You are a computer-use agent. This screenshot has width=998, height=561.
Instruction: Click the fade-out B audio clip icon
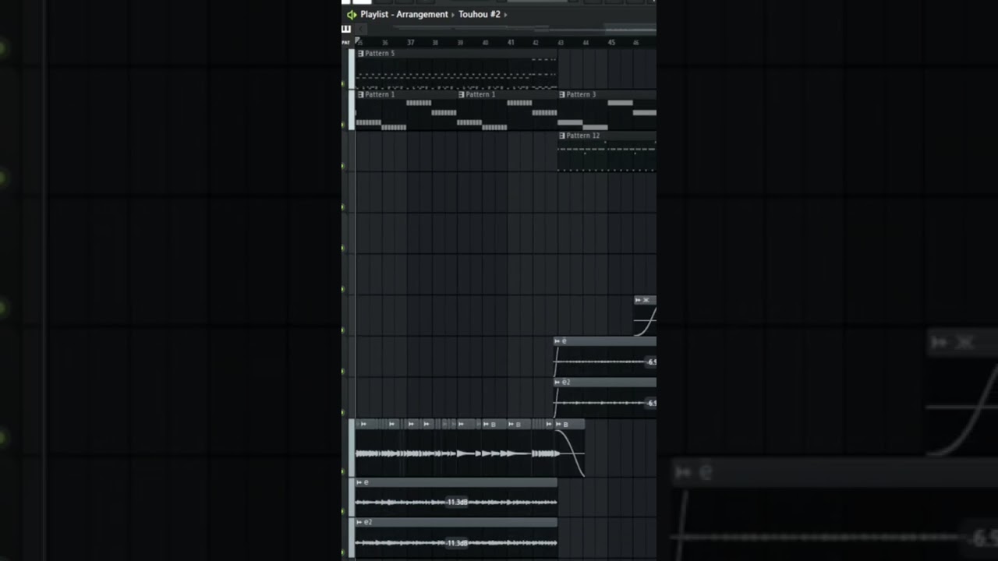[x=558, y=424]
